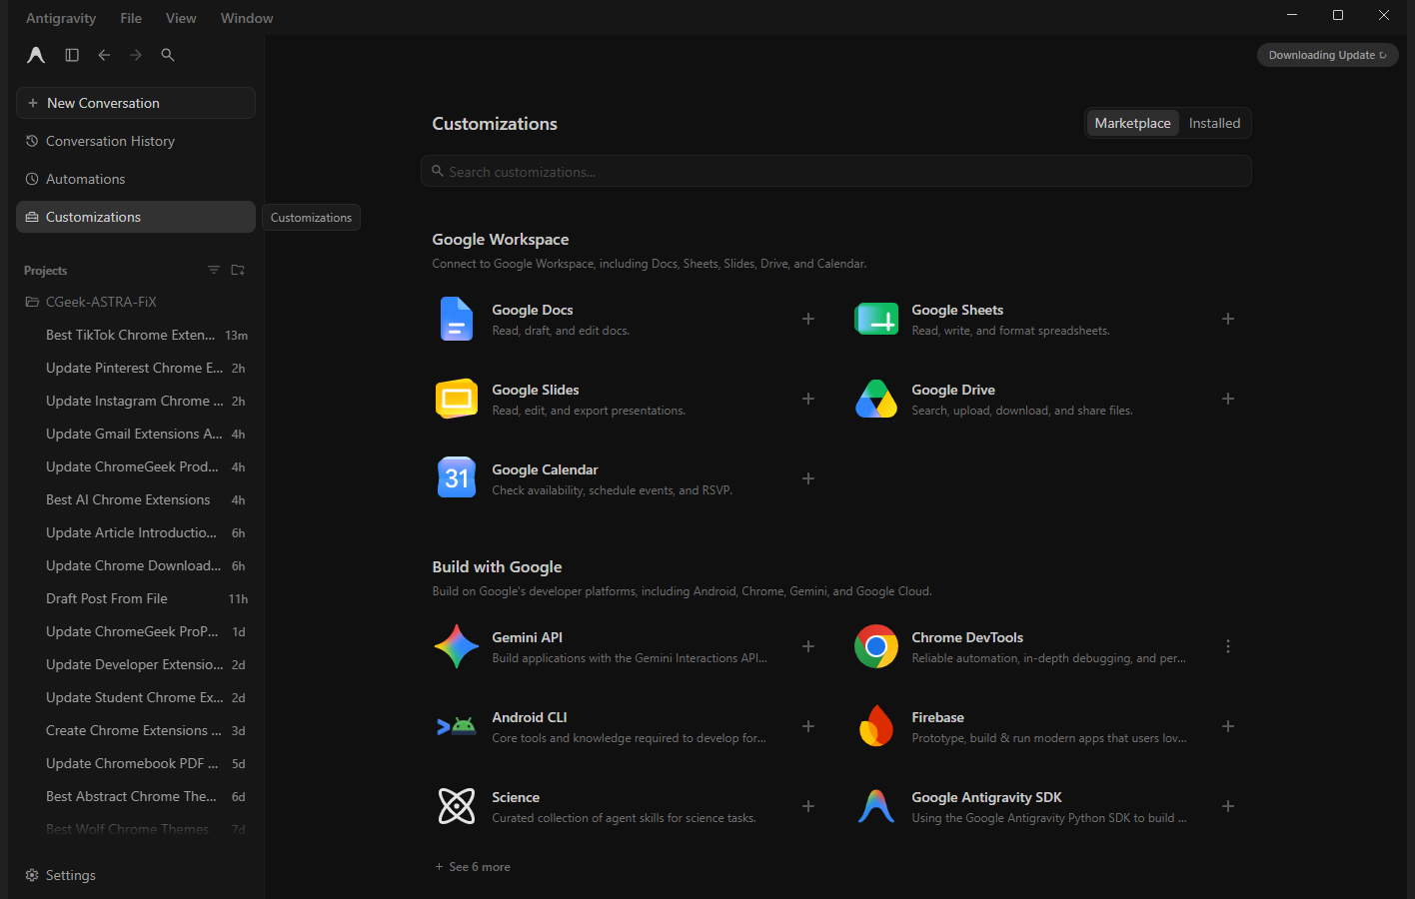The image size is (1415, 899).
Task: Add a new project folder icon
Action: tap(238, 270)
